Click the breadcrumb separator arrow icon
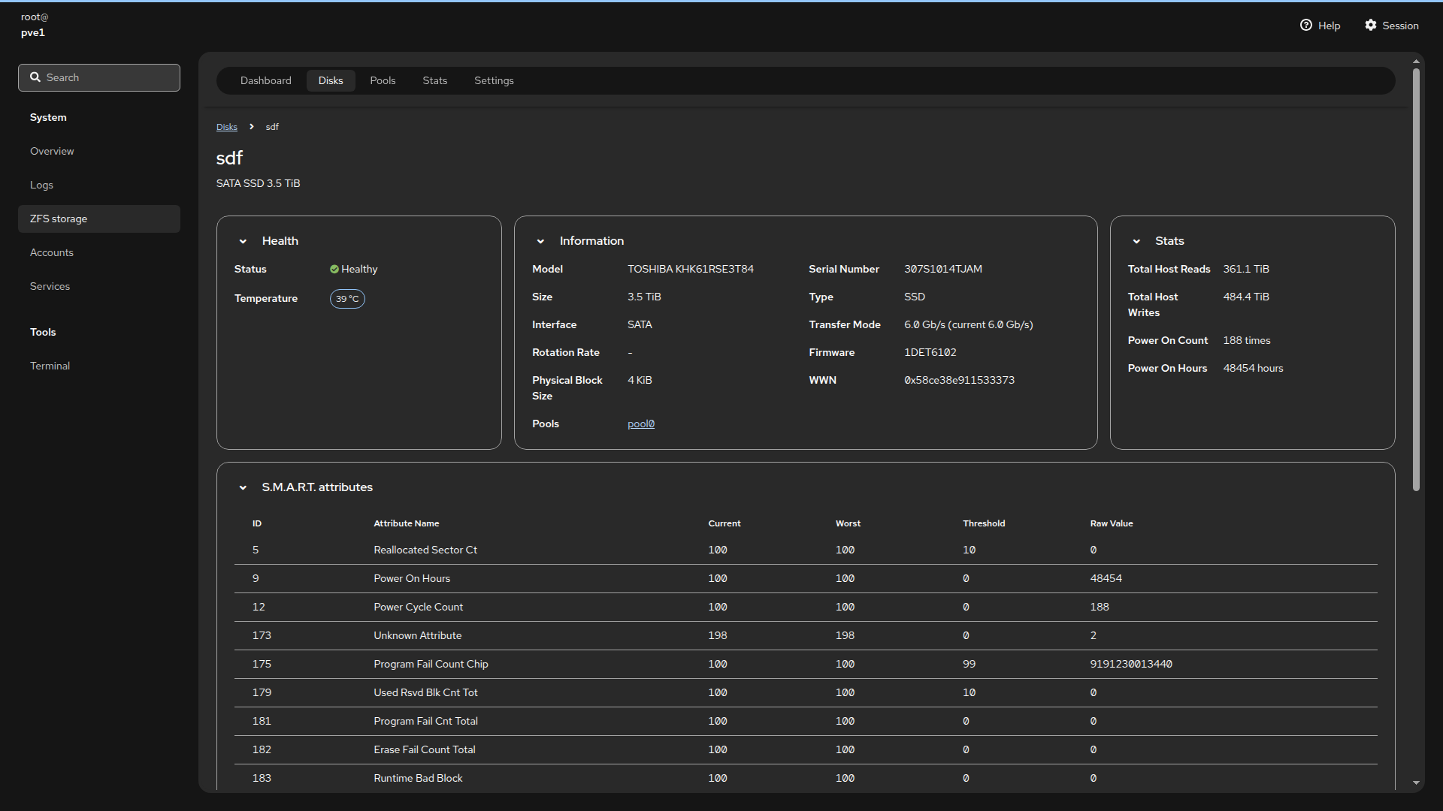Image resolution: width=1443 pixels, height=811 pixels. [252, 127]
